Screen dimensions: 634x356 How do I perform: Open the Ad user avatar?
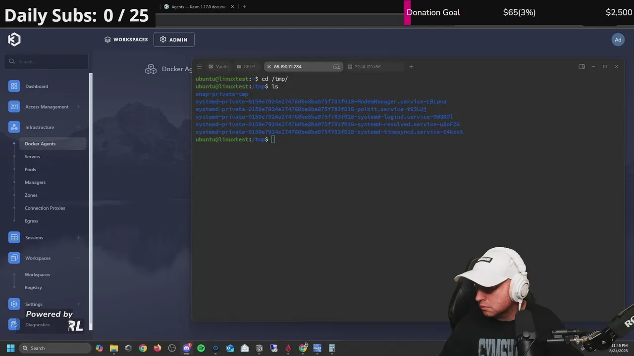point(618,40)
